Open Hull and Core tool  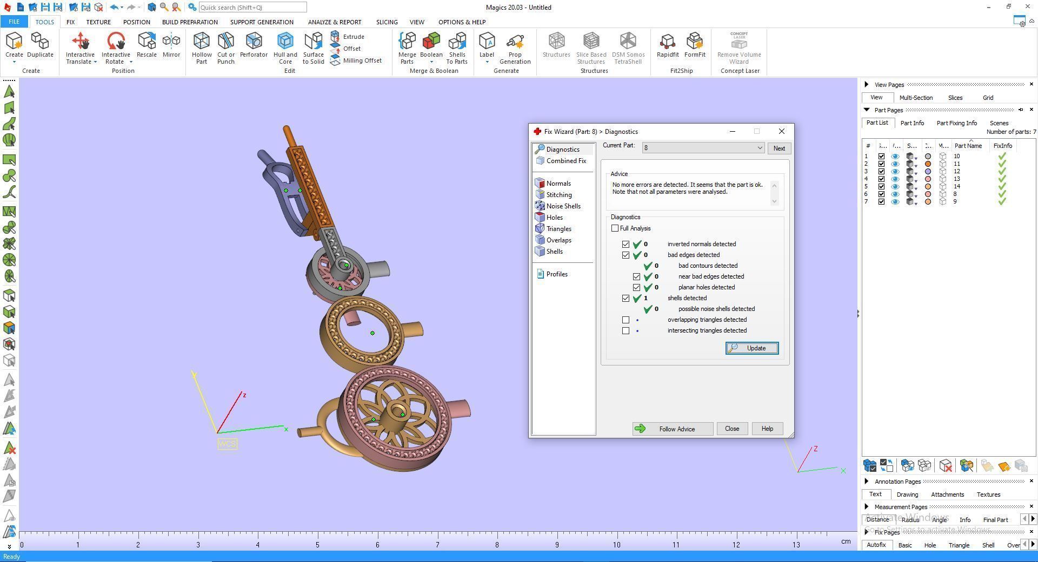click(285, 48)
